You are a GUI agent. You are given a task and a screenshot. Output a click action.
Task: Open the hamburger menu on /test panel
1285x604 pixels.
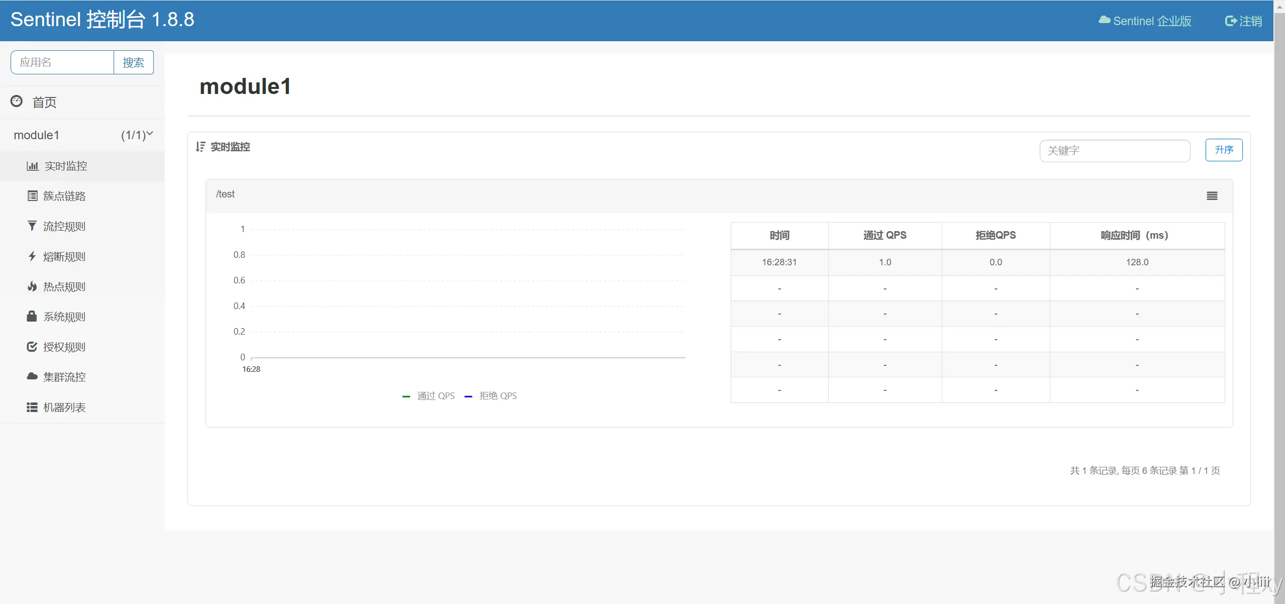click(x=1212, y=196)
